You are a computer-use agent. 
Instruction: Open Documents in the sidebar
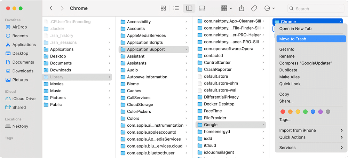tap(20, 62)
